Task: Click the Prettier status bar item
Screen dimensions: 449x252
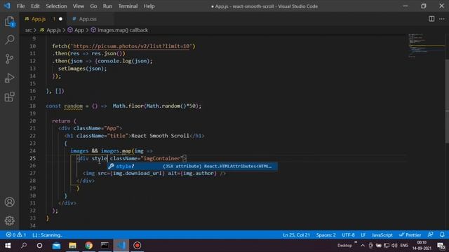Action: point(410,235)
